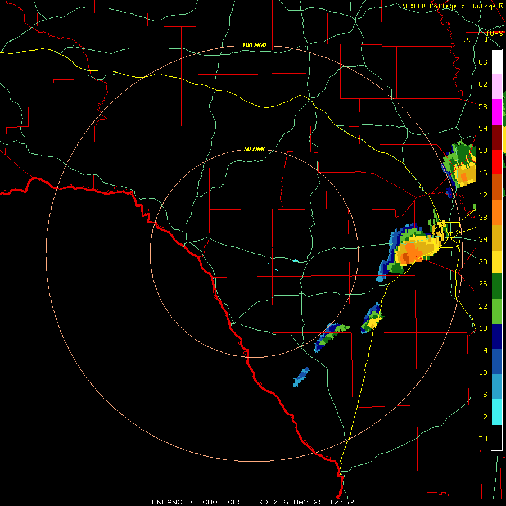Select the yellow legend swatch
Screen dimensions: 506x506
click(x=496, y=262)
